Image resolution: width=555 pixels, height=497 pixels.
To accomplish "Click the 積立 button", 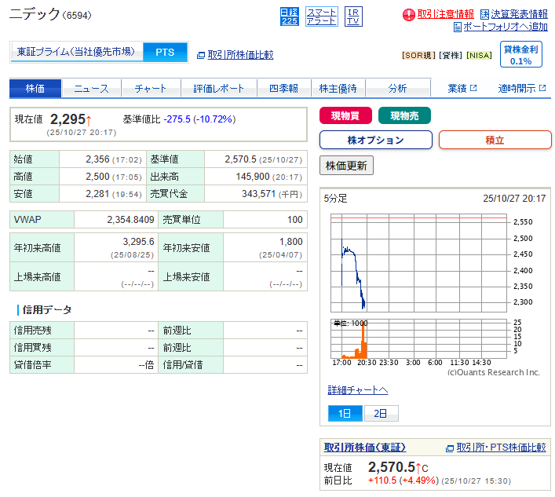I will [495, 140].
